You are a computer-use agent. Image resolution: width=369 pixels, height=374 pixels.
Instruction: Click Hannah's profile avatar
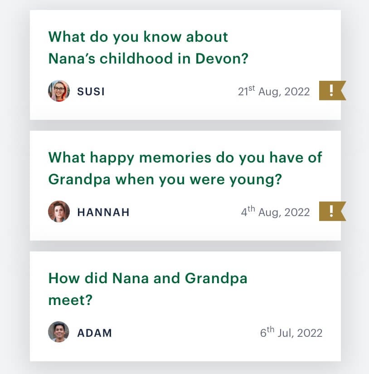(x=59, y=212)
